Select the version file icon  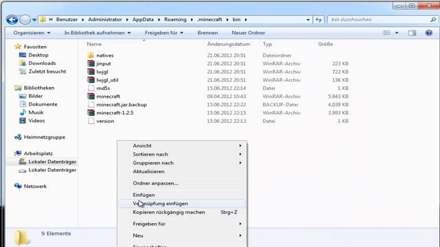pyautogui.click(x=91, y=121)
